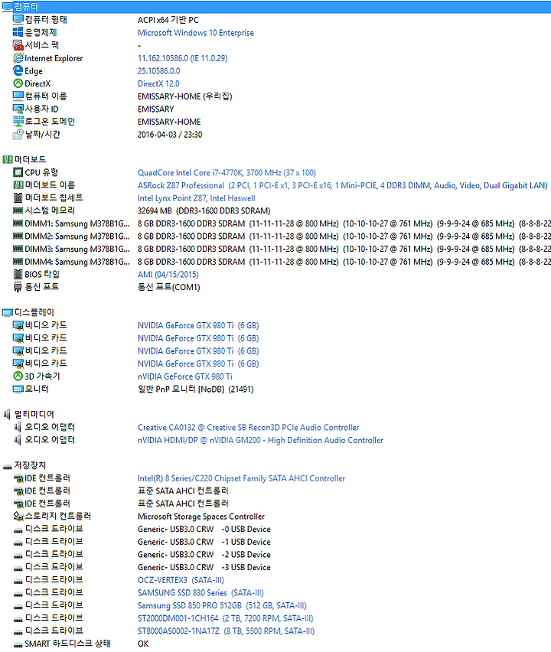Open the Intel 8 Series/C220 SATA AHCI link
The height and width of the screenshot is (652, 551).
(x=241, y=478)
